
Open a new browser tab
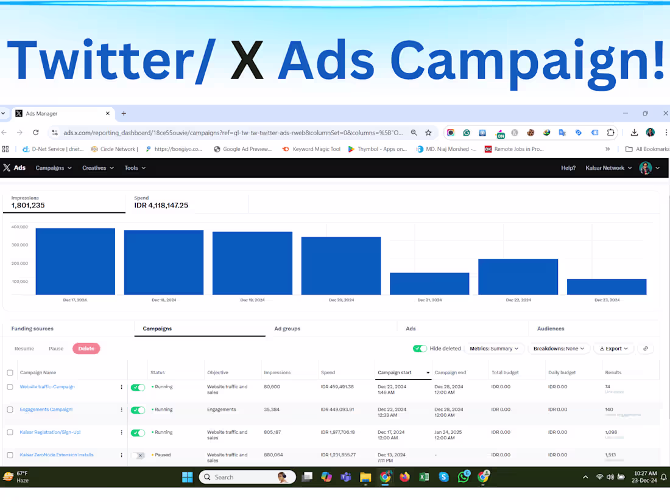[x=124, y=114]
